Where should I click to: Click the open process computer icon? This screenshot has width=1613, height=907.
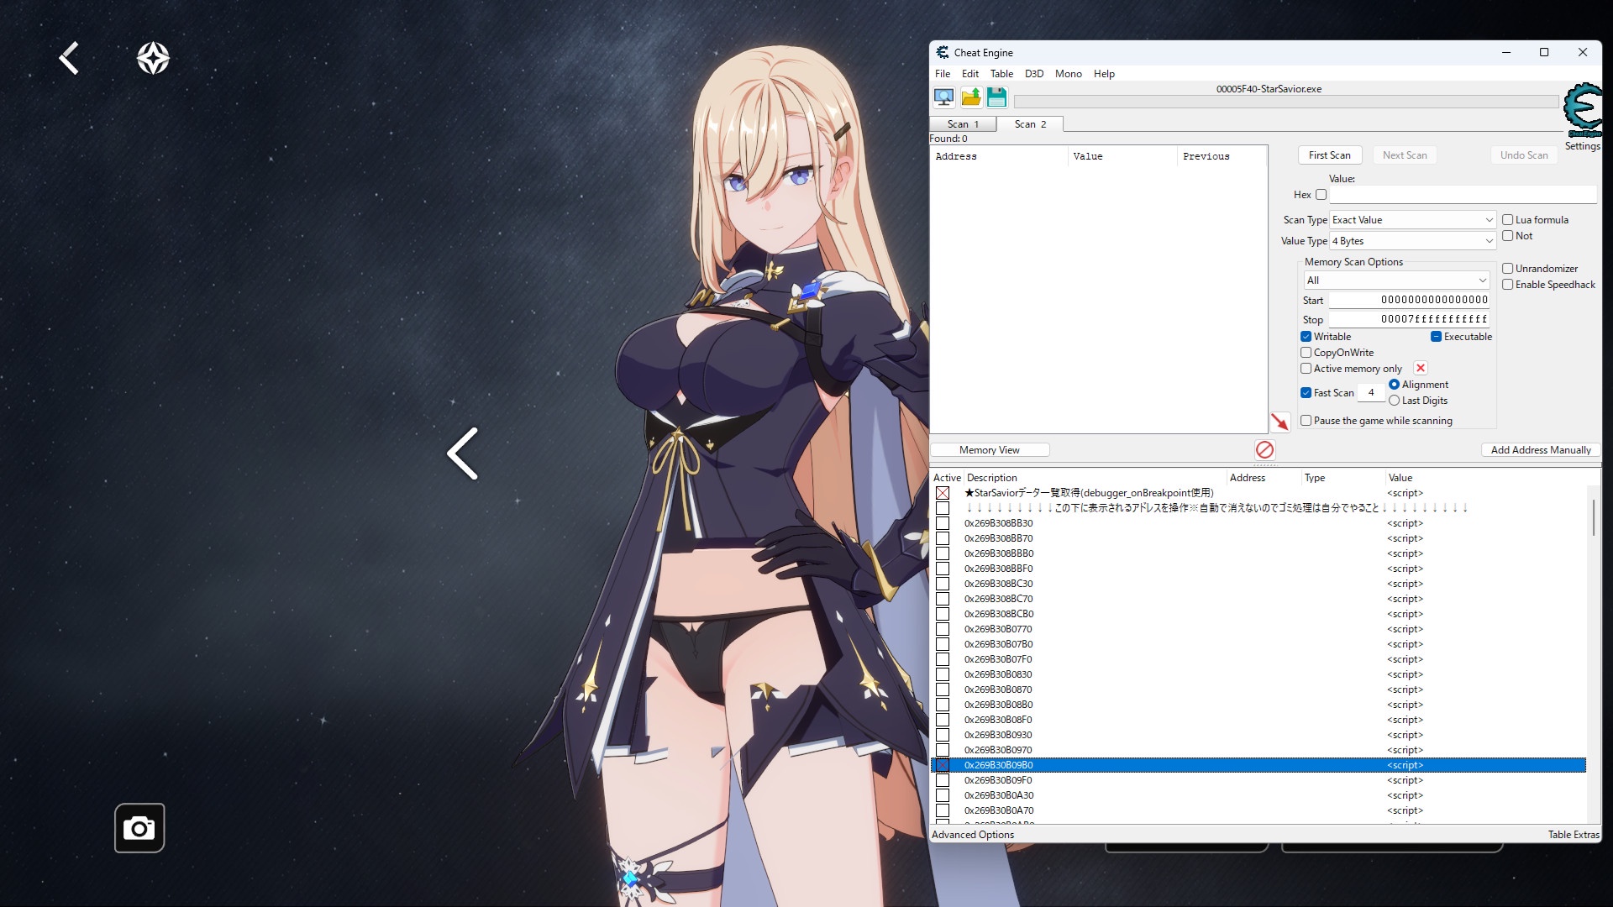pyautogui.click(x=943, y=97)
